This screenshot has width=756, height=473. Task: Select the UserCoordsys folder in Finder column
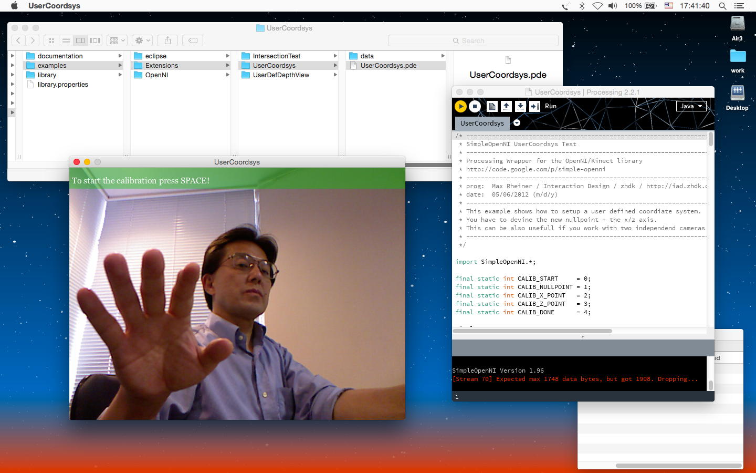coord(288,66)
